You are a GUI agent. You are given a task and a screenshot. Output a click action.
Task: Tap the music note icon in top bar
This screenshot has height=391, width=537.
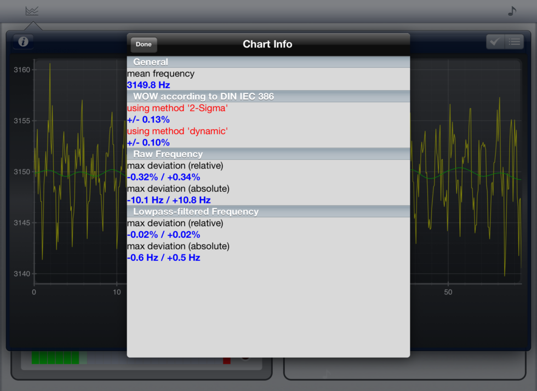pyautogui.click(x=512, y=11)
